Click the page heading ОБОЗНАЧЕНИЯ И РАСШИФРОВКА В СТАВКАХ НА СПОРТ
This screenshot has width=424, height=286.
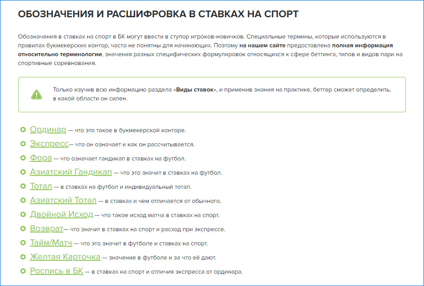coord(158,14)
